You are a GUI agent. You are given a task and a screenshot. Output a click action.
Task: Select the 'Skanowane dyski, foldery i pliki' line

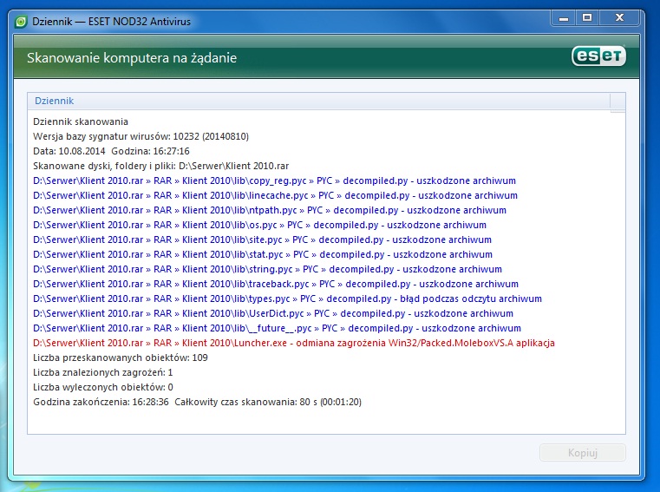tap(160, 166)
